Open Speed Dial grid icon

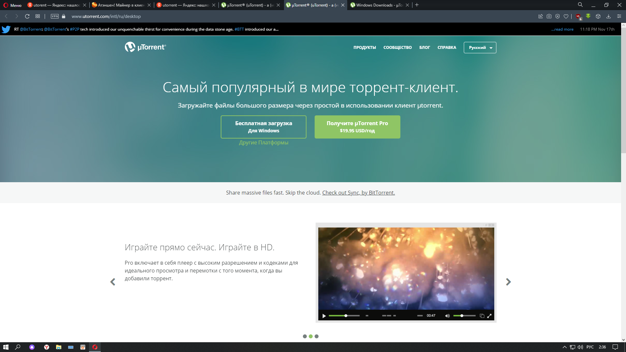[x=38, y=16]
